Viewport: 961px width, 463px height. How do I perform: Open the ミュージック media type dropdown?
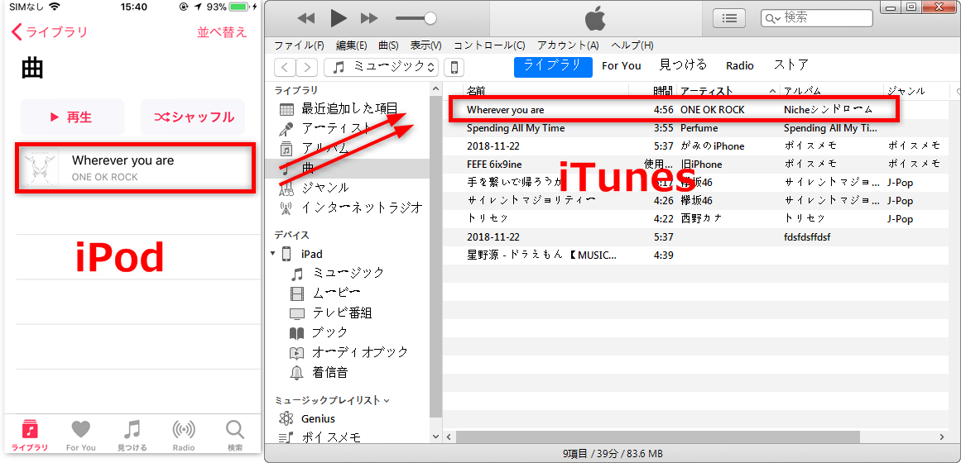(x=382, y=67)
